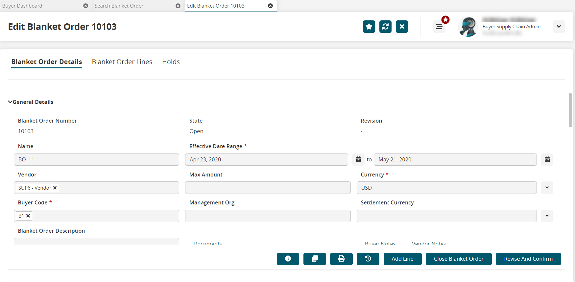This screenshot has height=282, width=575.
Task: Print the blanket order
Action: tap(341, 259)
